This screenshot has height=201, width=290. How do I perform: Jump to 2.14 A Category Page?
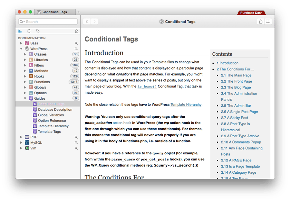(x=238, y=172)
